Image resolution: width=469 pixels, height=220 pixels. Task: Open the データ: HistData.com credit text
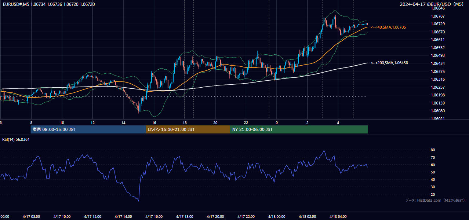coord(435,200)
